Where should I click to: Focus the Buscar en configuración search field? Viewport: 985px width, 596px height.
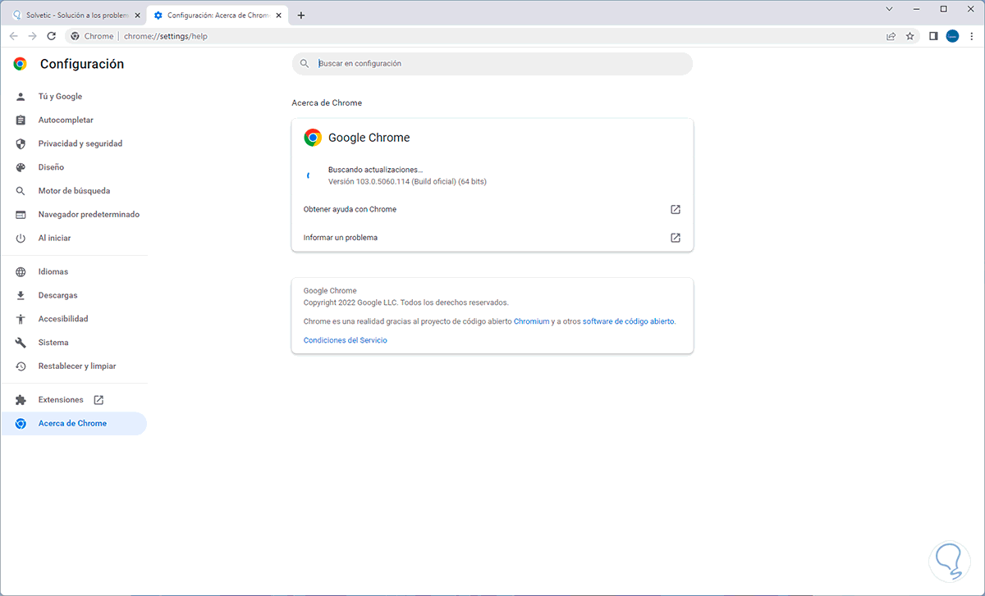[492, 64]
